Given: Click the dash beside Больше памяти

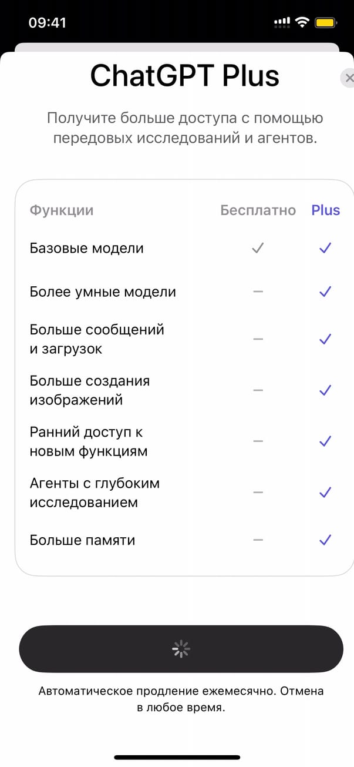Looking at the screenshot, I should 258,540.
